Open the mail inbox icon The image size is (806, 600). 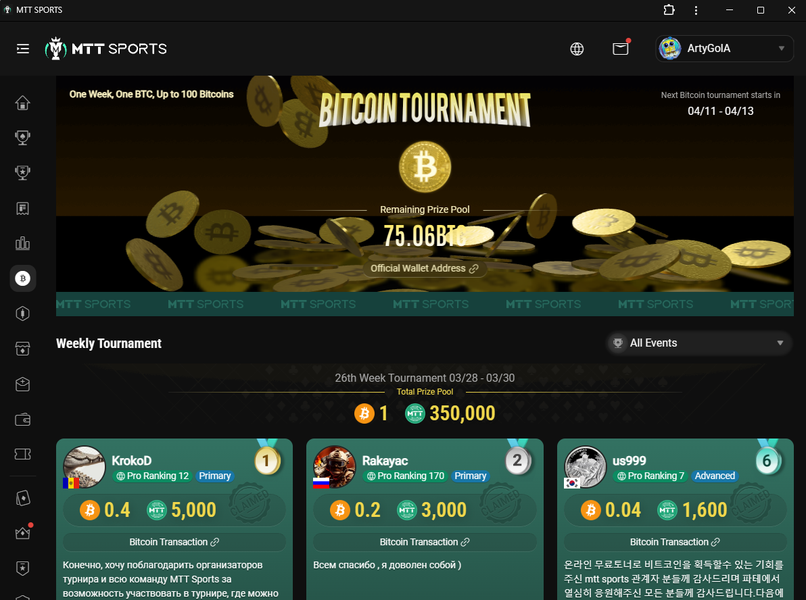click(621, 49)
